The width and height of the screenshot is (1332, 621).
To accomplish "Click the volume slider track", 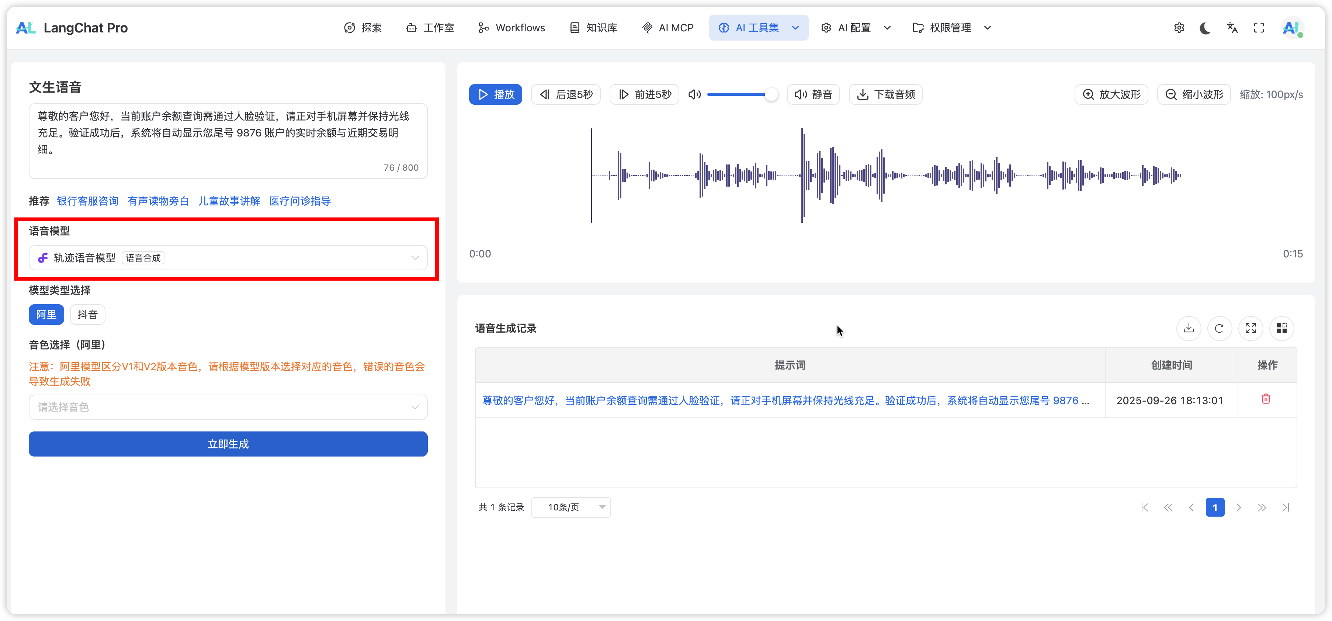I will [x=737, y=95].
